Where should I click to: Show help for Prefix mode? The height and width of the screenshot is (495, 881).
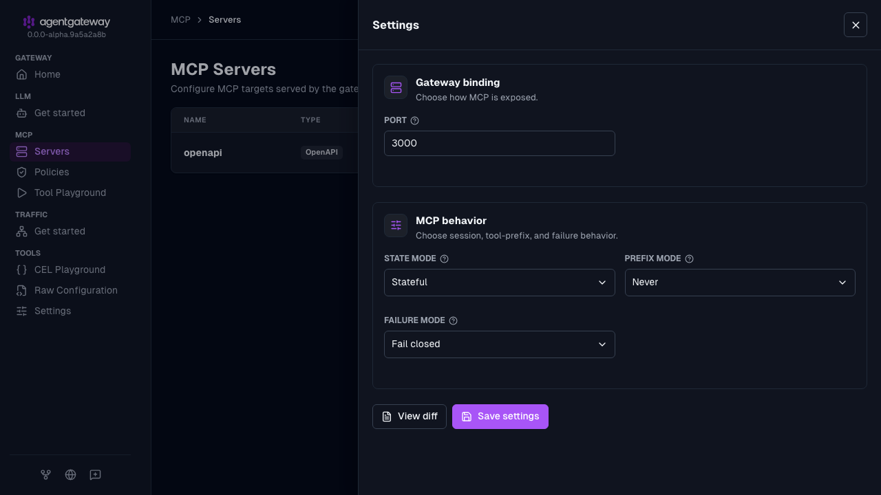click(689, 258)
